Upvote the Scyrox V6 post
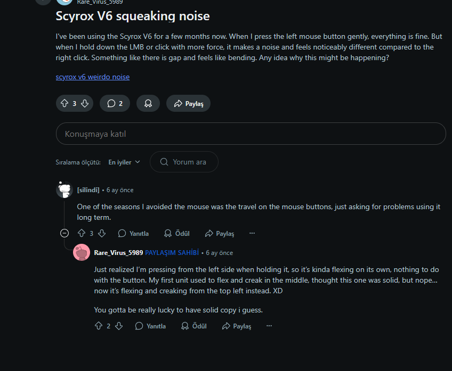This screenshot has width=452, height=371. pyautogui.click(x=64, y=103)
